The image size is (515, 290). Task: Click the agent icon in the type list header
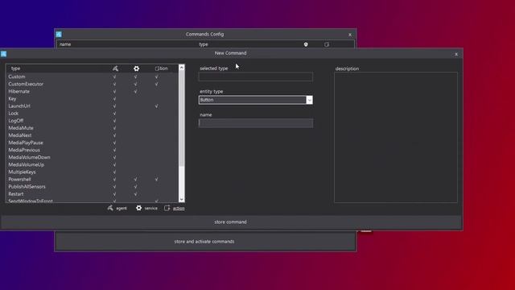115,68
